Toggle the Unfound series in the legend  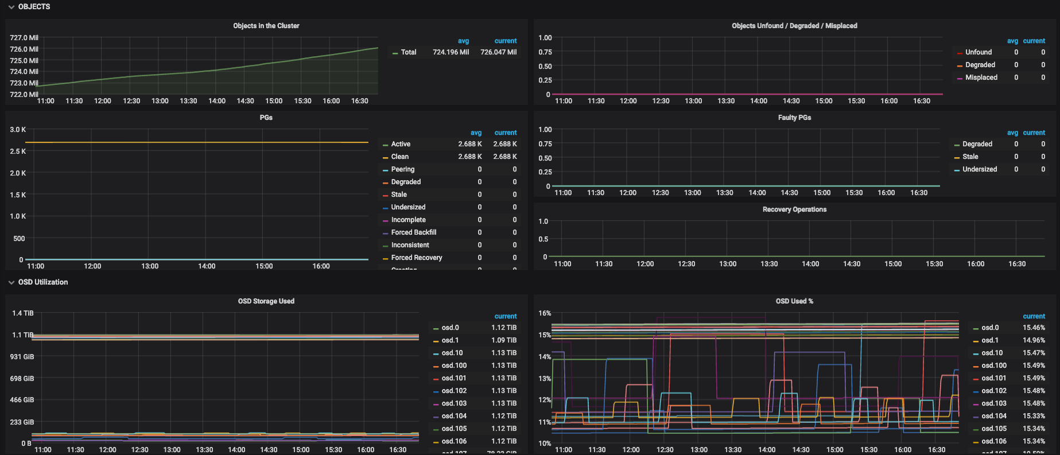(978, 52)
